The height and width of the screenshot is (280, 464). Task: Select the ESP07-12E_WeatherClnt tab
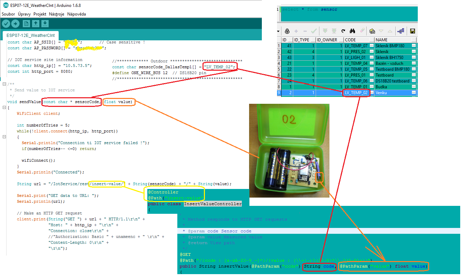tap(30, 35)
